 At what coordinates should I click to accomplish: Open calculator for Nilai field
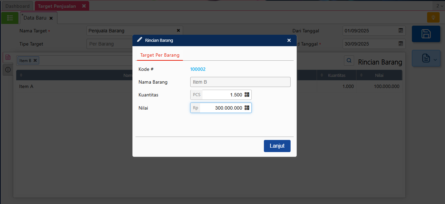[247, 108]
